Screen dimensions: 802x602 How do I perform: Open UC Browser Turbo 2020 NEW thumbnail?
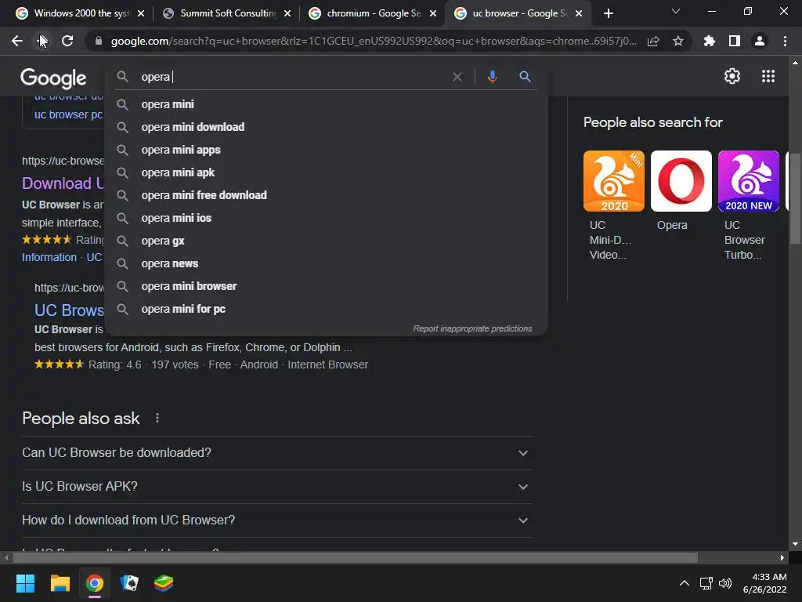pos(749,181)
